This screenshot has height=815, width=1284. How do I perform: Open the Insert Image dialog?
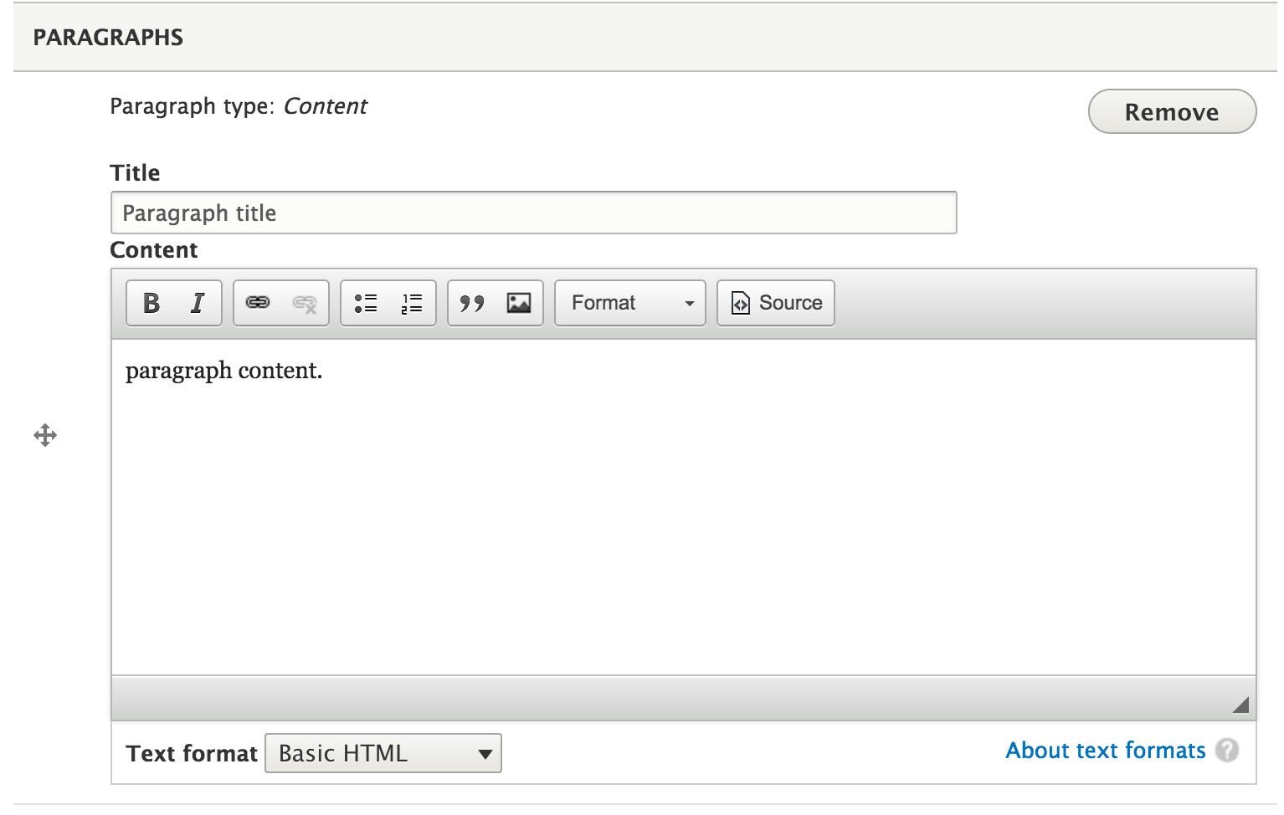(x=519, y=303)
